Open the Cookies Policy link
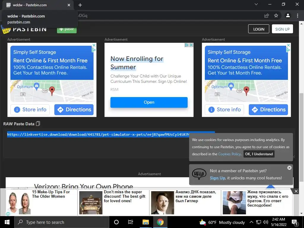Viewport: 304px width, 228px height. pos(229,154)
